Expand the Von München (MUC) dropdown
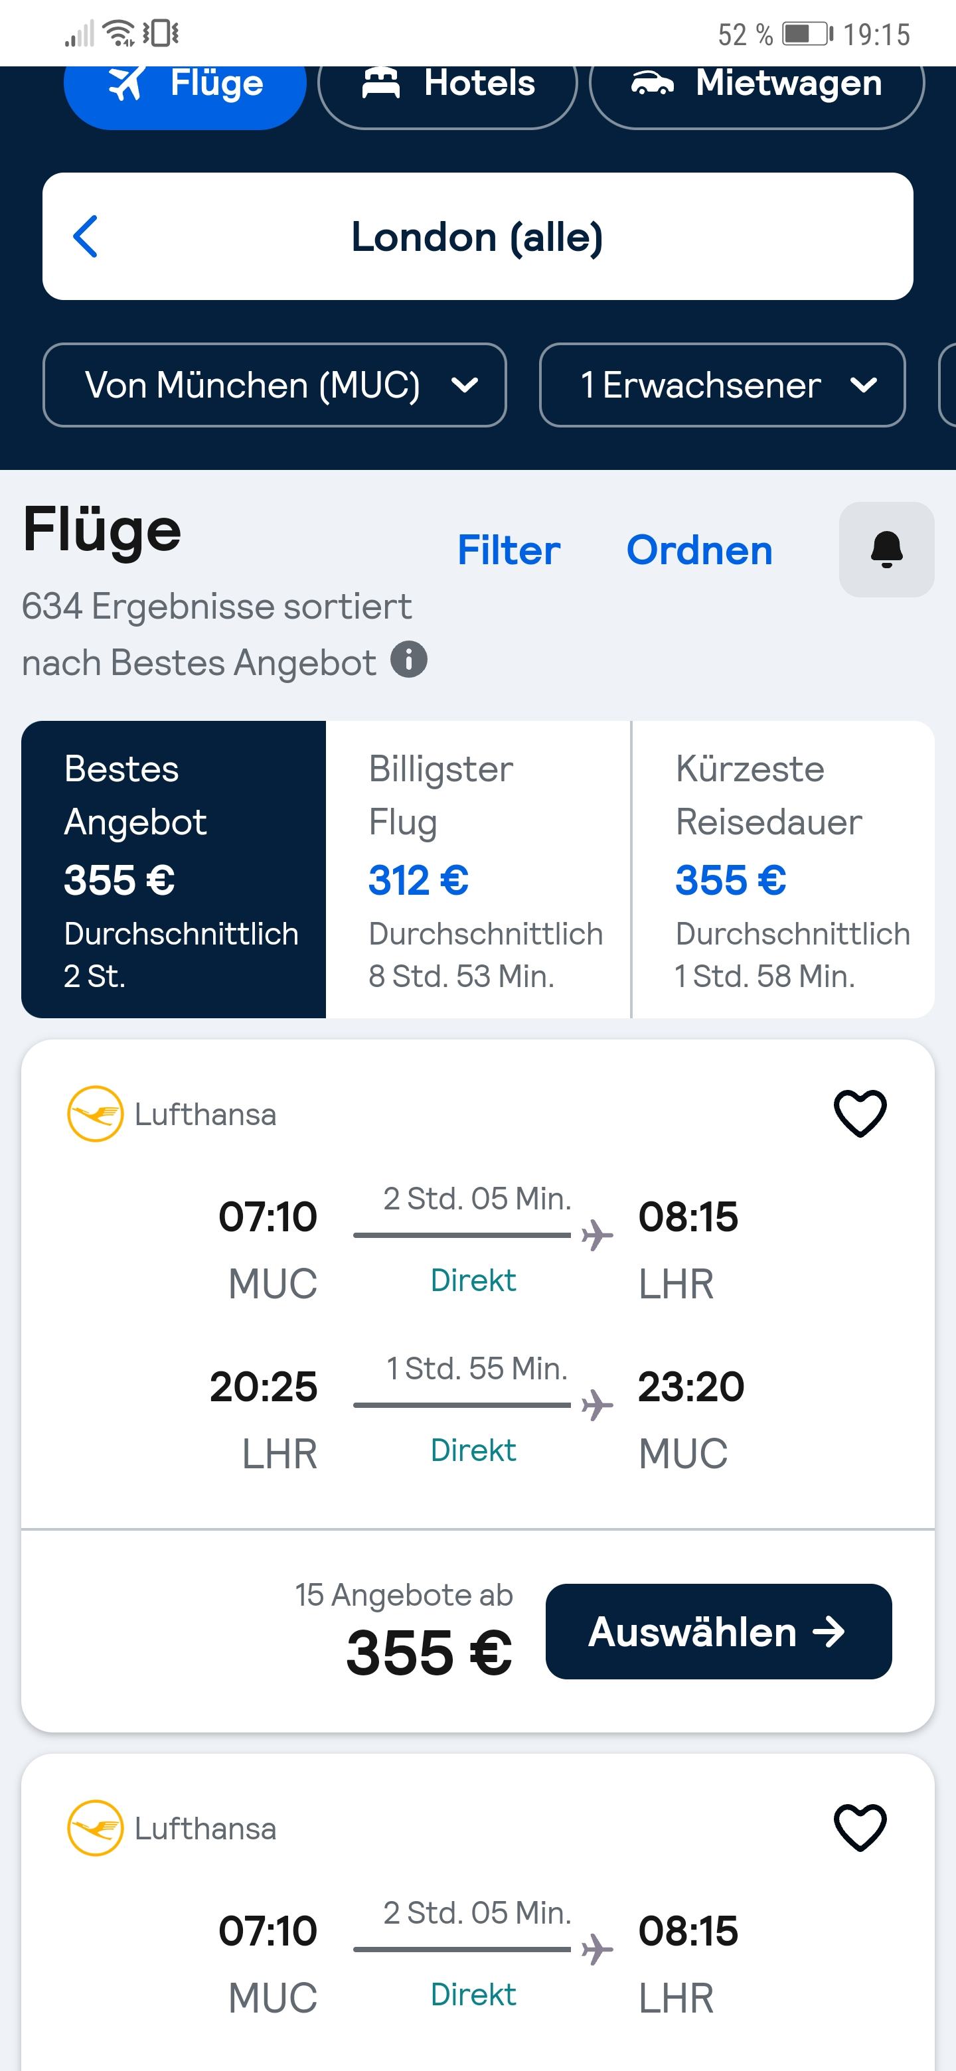Screen dimensions: 956x2071 coord(274,385)
